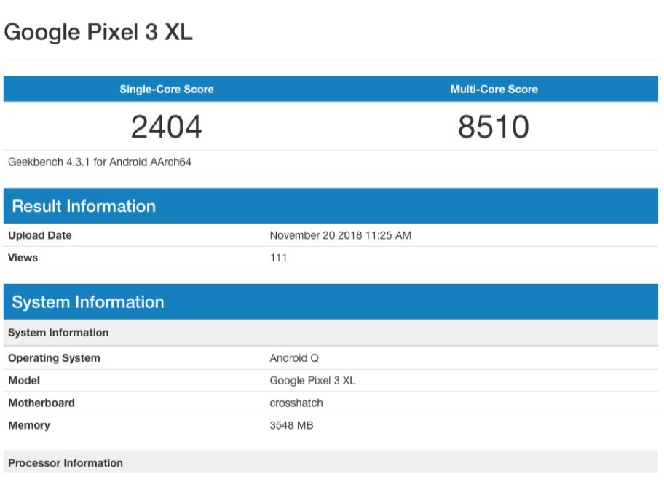The image size is (664, 490).
Task: Click the Result Information section header
Action: click(x=84, y=206)
